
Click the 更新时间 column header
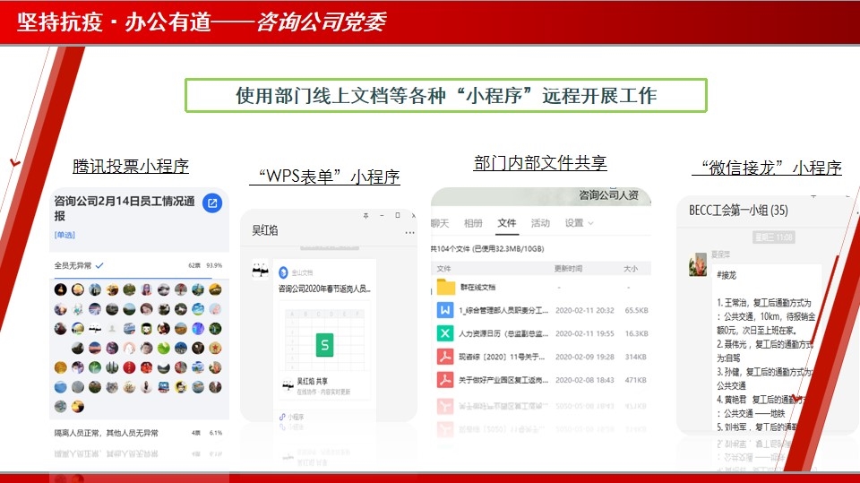(568, 269)
